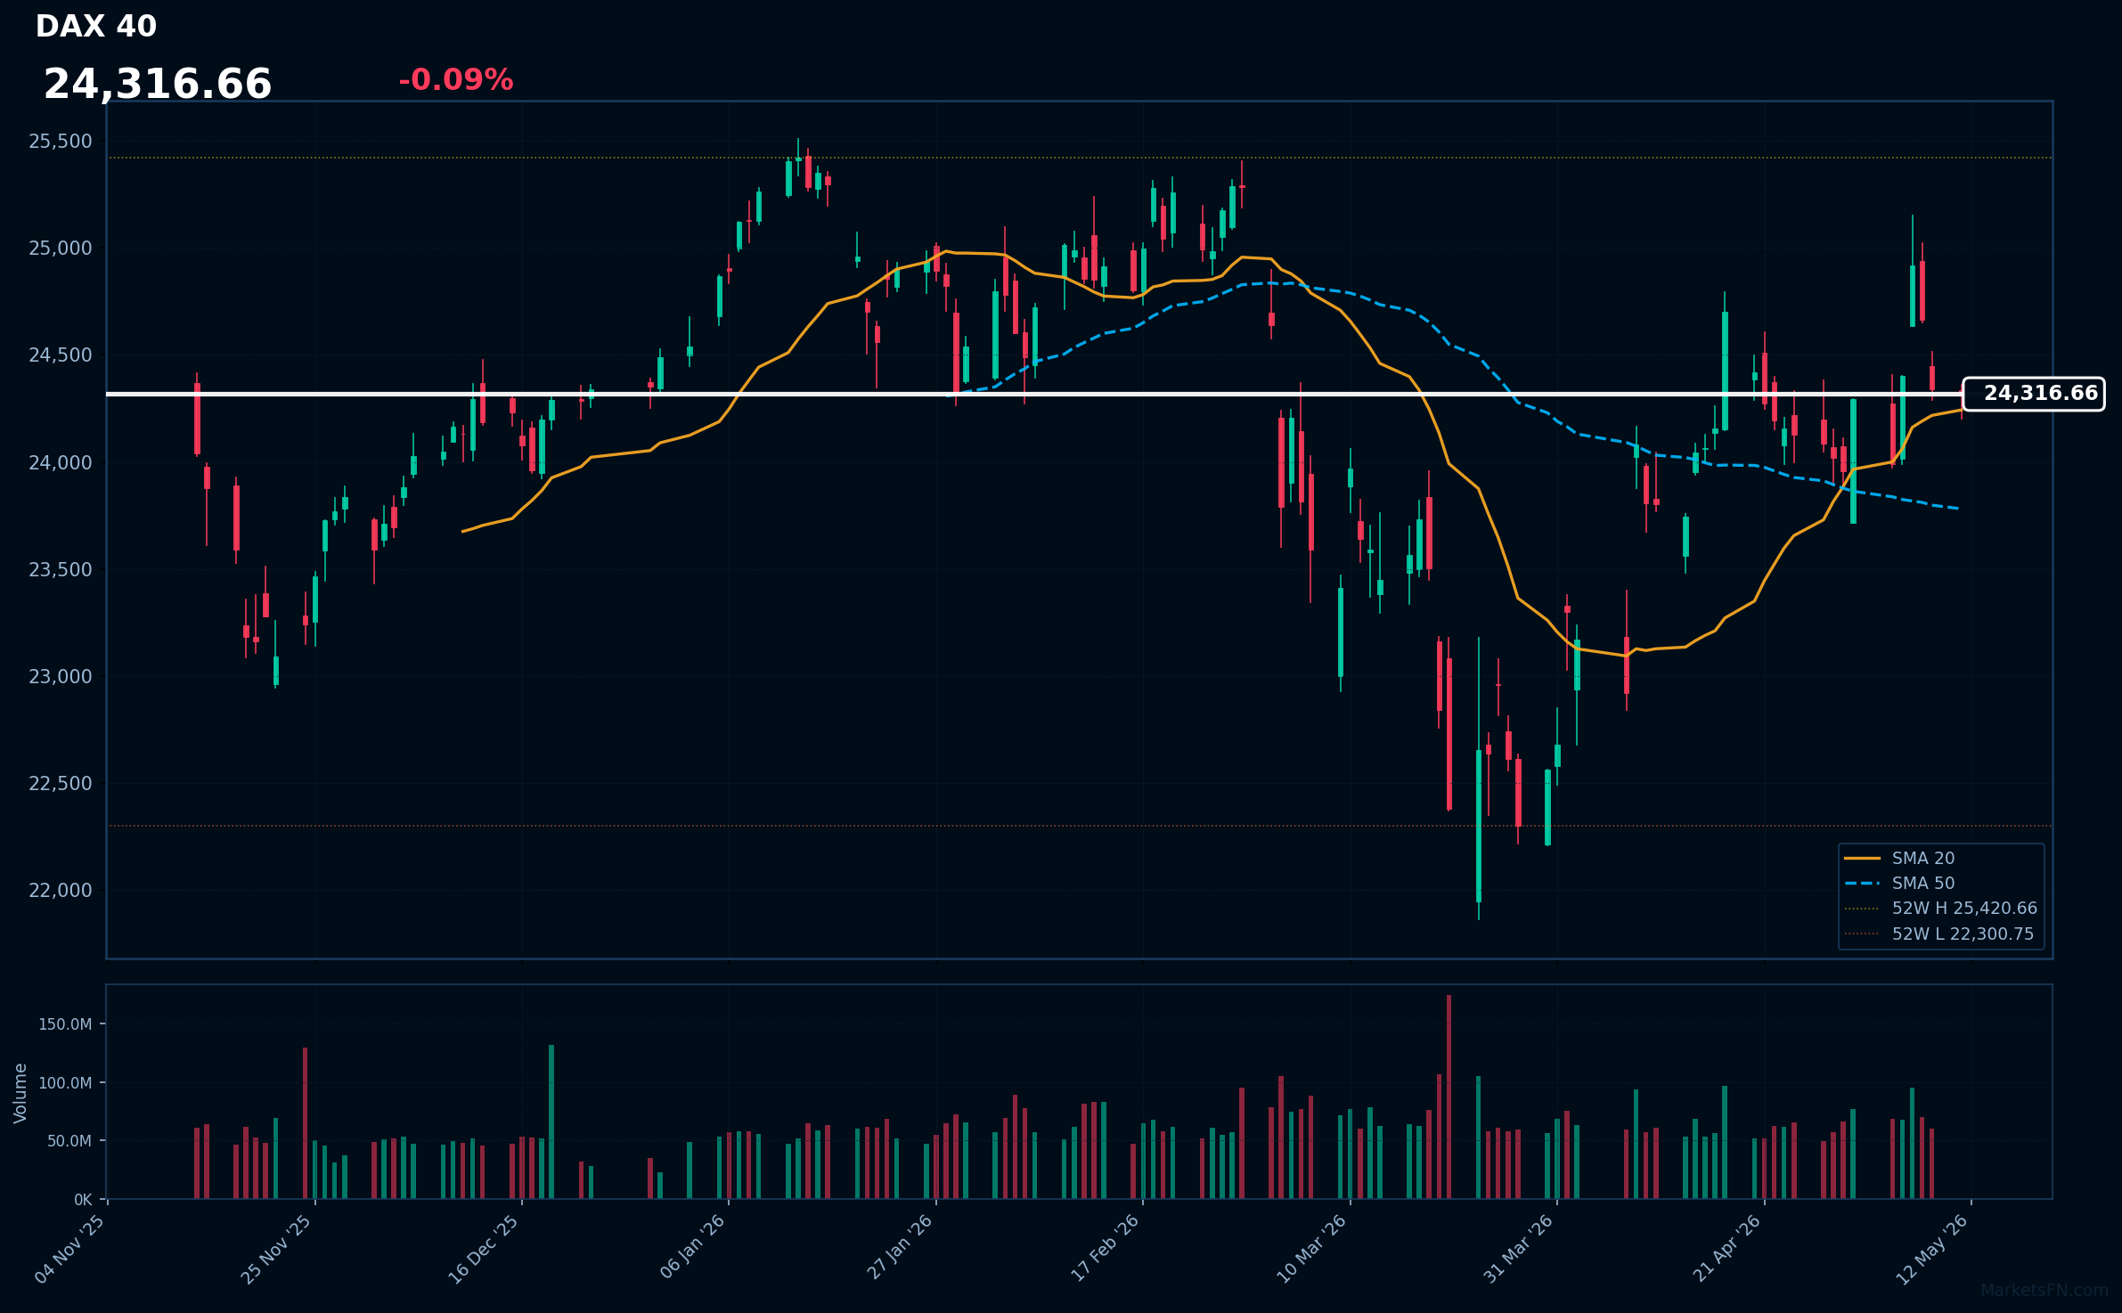Click the 50.0M volume axis label

click(69, 1141)
